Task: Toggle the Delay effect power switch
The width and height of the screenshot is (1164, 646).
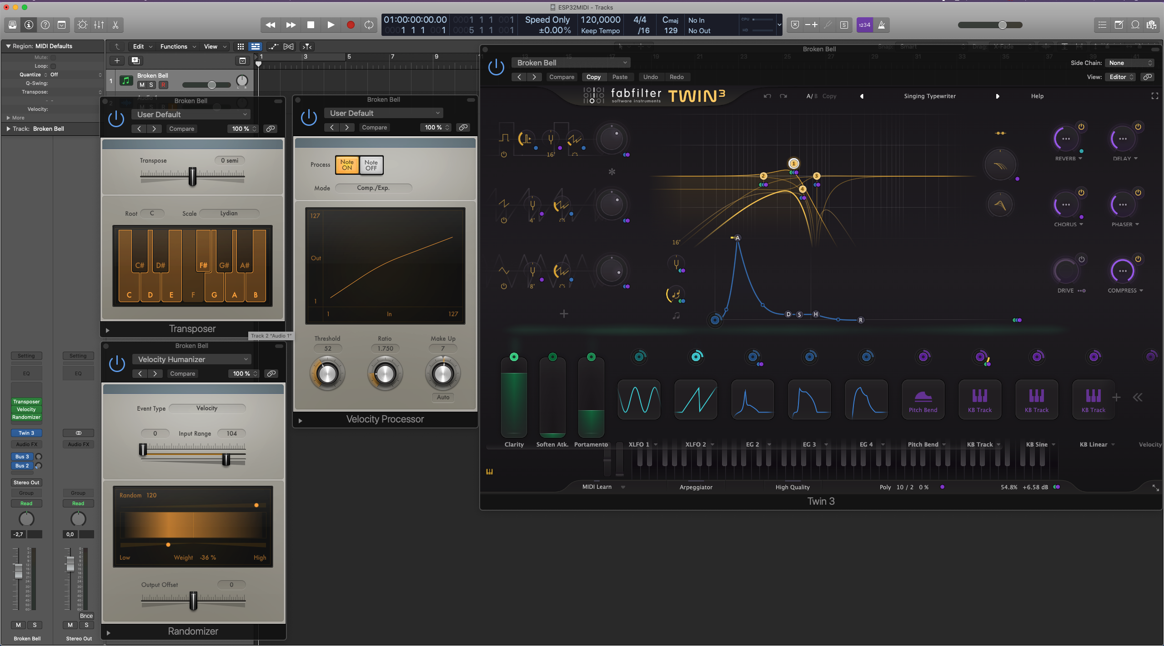Action: (x=1138, y=127)
